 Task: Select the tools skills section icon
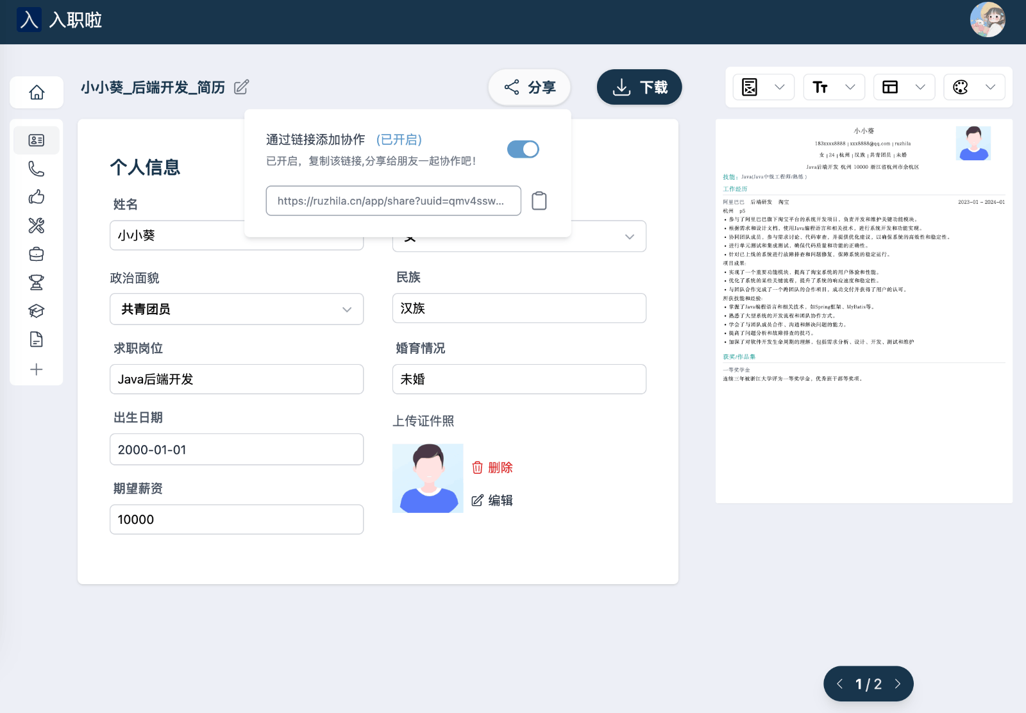pos(37,226)
